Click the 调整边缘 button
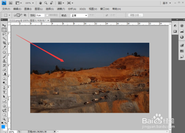This screenshot has width=185, height=133. point(135,15)
